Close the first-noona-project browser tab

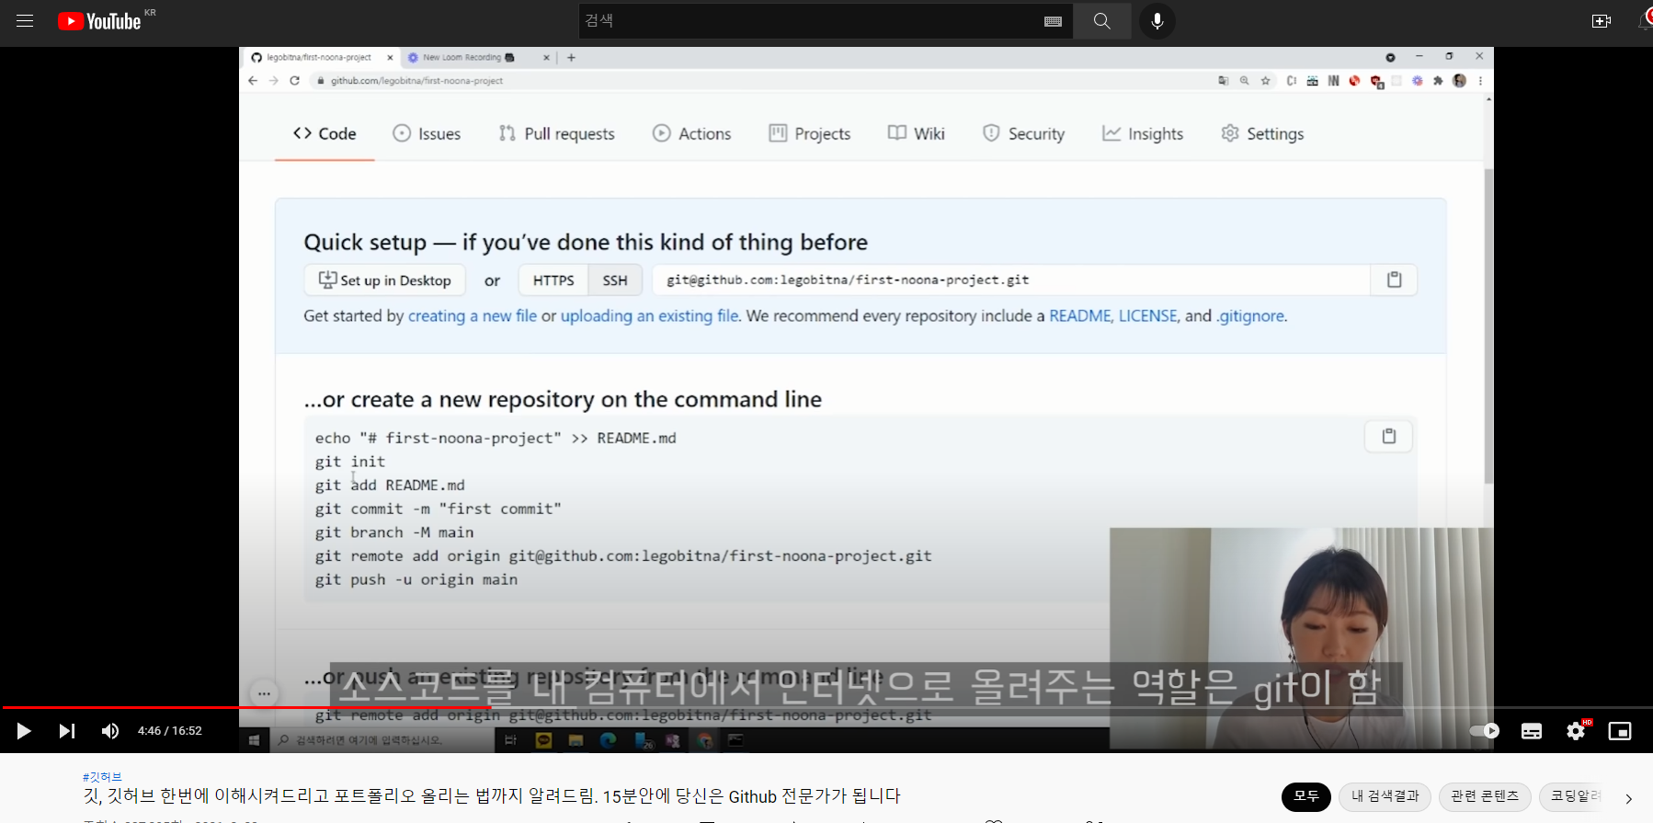click(390, 57)
